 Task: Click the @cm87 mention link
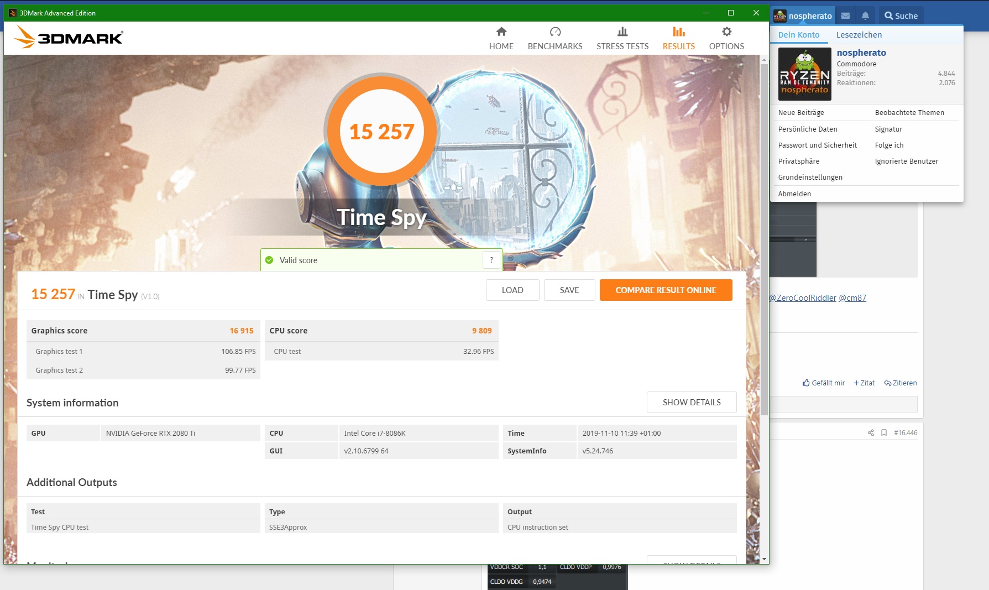tap(852, 297)
